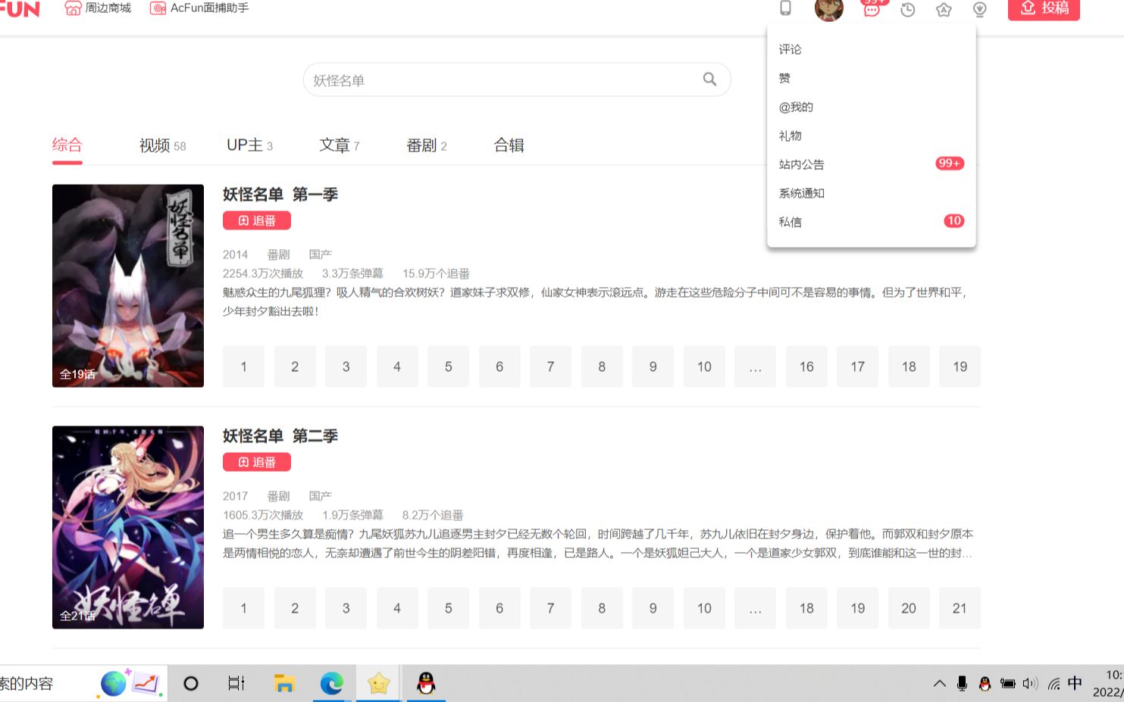Click the globe icon in taskbar search
The width and height of the screenshot is (1124, 702).
click(x=114, y=684)
